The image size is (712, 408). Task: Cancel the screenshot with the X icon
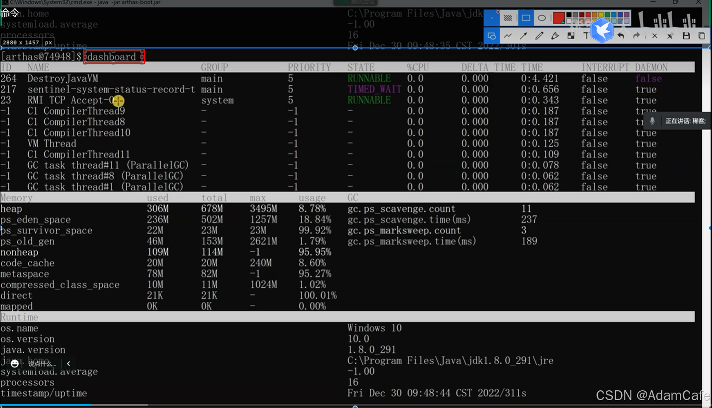pyautogui.click(x=654, y=36)
